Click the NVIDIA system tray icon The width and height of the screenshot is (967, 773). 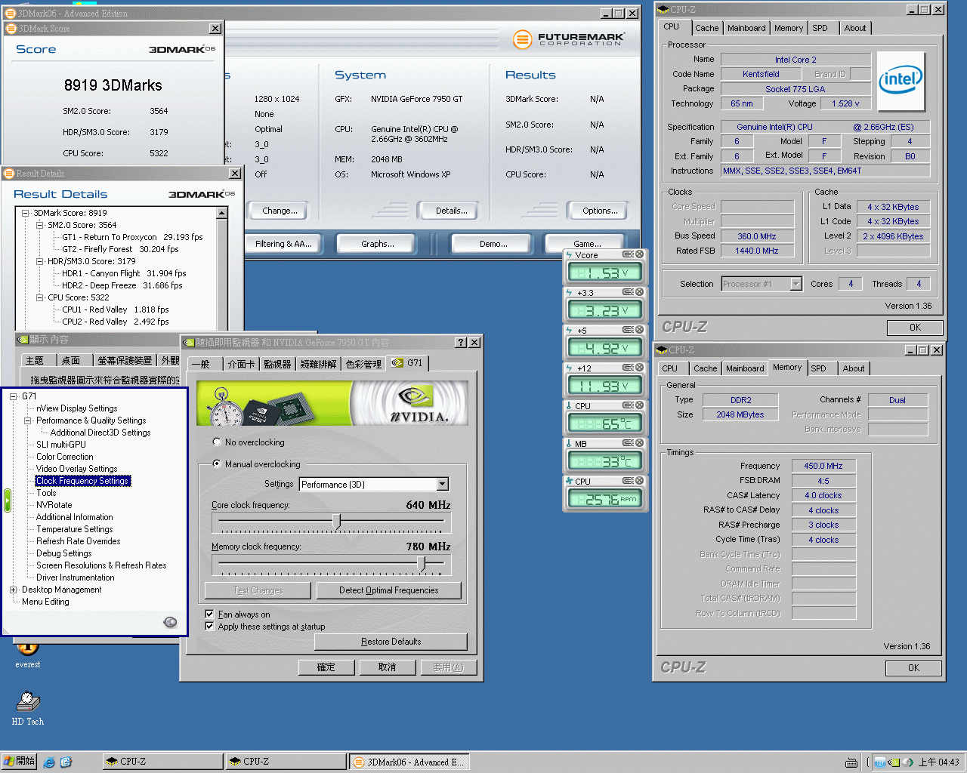click(x=894, y=762)
